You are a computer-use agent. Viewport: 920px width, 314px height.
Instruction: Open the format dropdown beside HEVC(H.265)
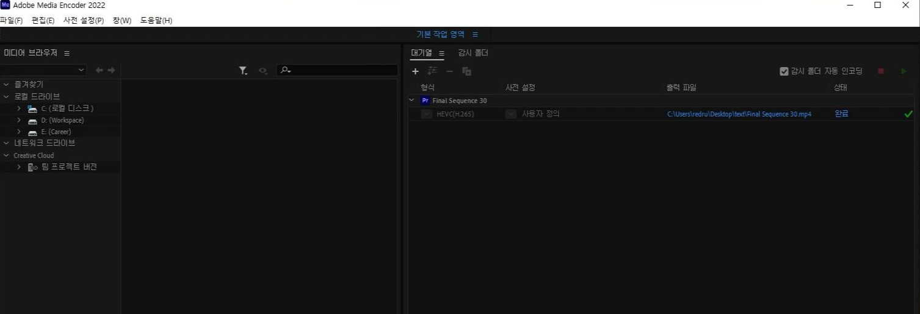[426, 114]
